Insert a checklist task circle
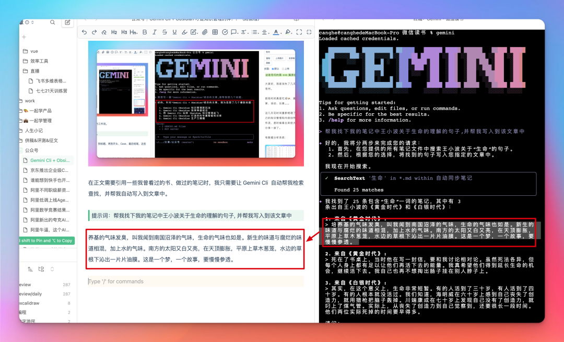 click(225, 32)
